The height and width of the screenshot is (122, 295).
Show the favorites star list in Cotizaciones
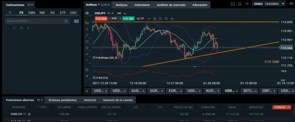click(x=10, y=13)
